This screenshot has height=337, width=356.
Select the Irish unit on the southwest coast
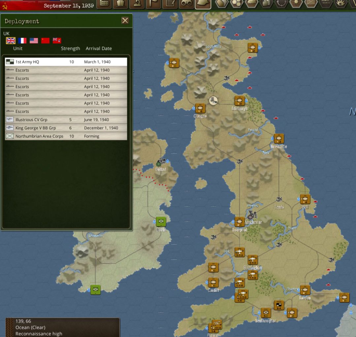pyautogui.click(x=96, y=290)
